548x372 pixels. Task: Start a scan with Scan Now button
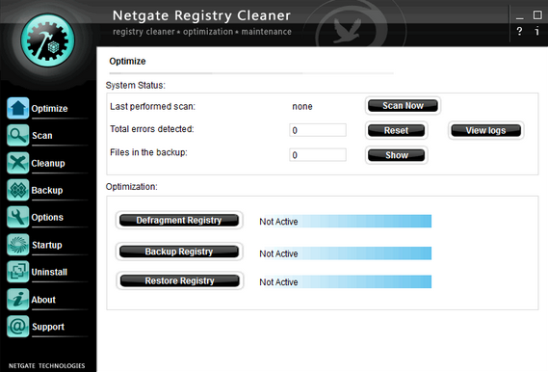403,106
